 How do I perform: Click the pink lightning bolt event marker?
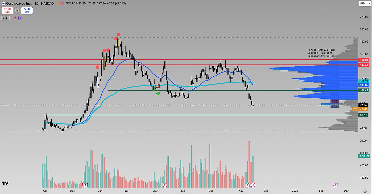coord(253,185)
